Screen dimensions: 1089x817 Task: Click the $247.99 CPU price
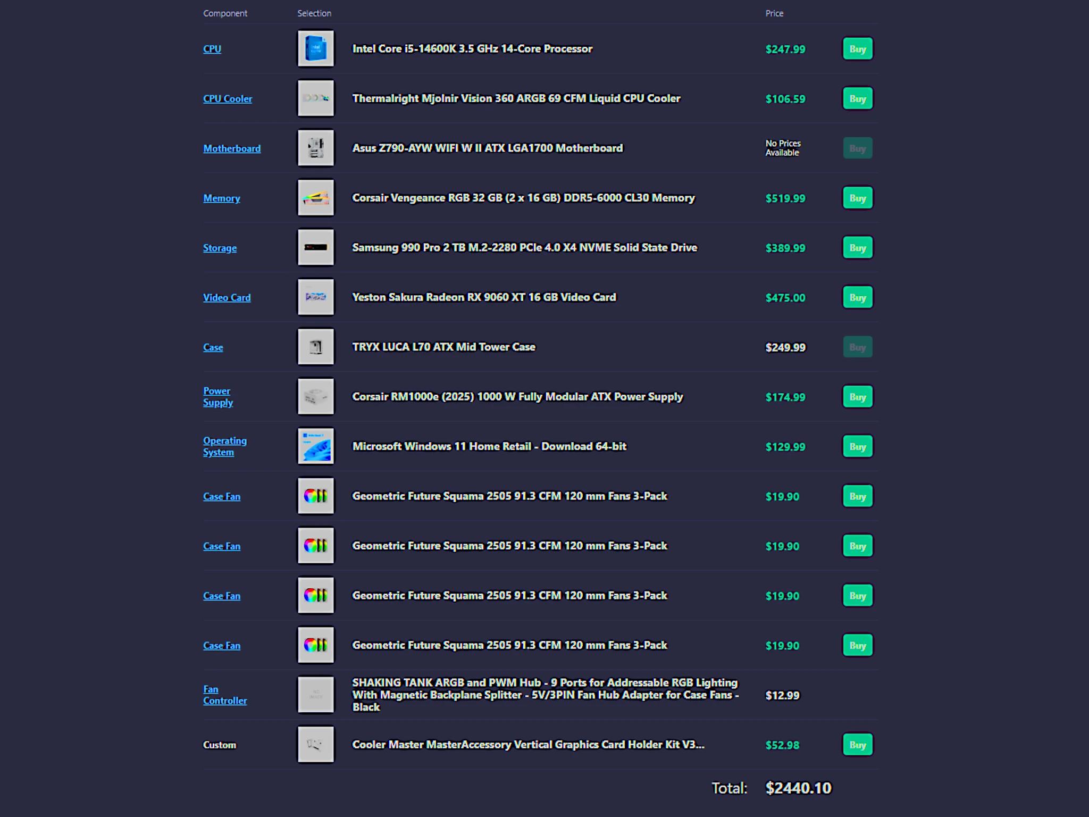tap(785, 49)
